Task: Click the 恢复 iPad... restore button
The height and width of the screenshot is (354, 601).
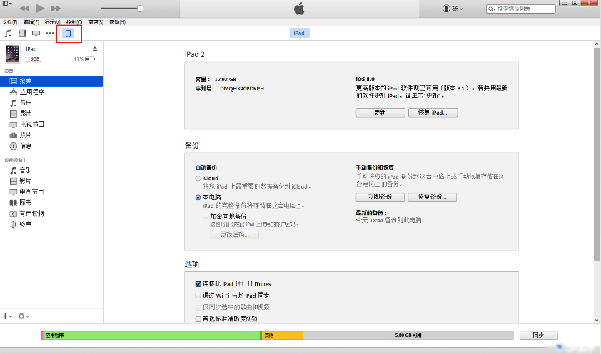Action: 433,113
